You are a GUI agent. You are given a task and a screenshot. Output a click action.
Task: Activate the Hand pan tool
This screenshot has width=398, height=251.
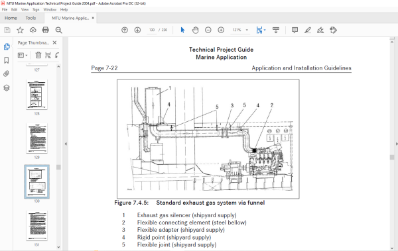pos(195,30)
